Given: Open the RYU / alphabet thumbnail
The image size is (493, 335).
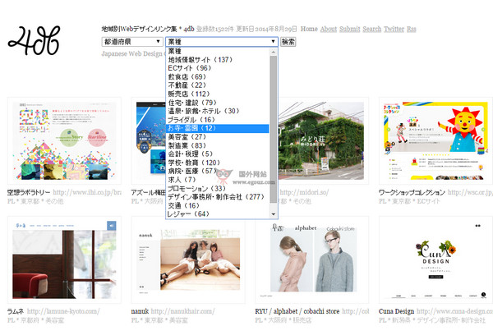Looking at the screenshot, I should coord(312,259).
